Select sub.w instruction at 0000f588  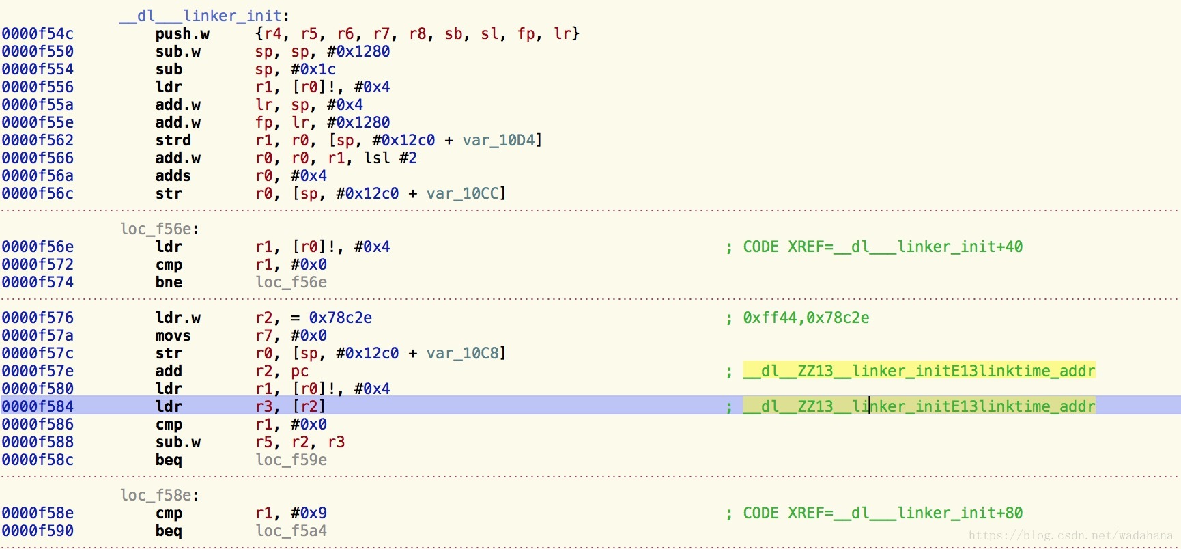pos(178,442)
